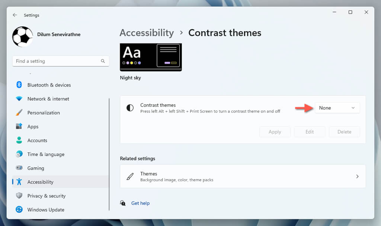This screenshot has height=226, width=381.
Task: Click the Apps icon in sidebar
Action: (19, 127)
